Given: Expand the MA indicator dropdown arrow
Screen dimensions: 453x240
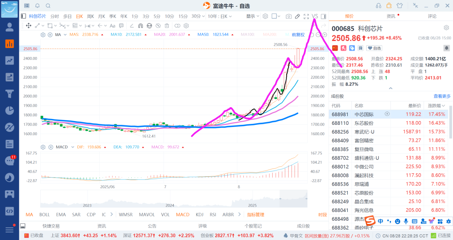Looking at the screenshot, I should (65, 35).
